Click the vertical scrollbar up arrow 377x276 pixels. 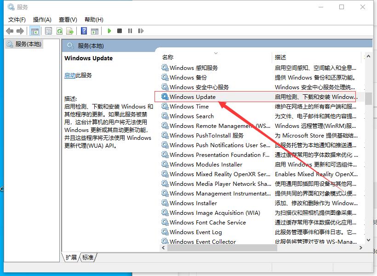(x=368, y=56)
